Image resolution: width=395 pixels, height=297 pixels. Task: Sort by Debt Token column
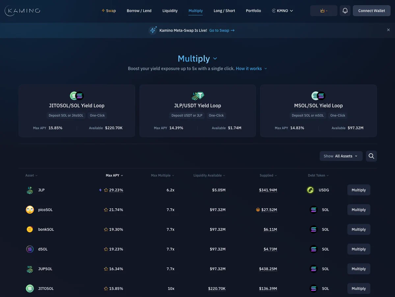[x=318, y=175]
